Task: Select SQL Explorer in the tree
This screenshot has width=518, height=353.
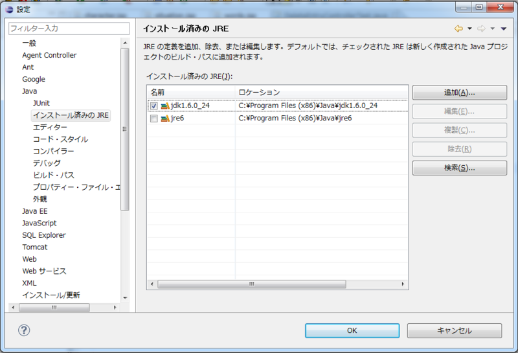Action: 44,235
